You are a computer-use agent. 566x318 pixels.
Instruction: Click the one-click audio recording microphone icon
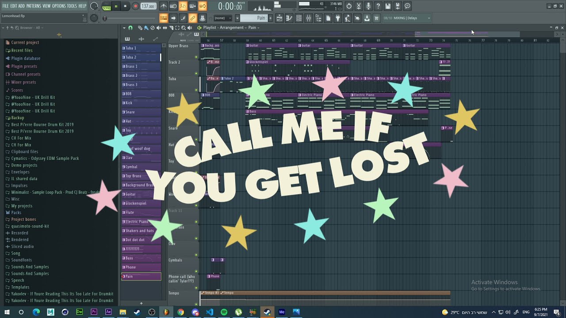click(368, 6)
